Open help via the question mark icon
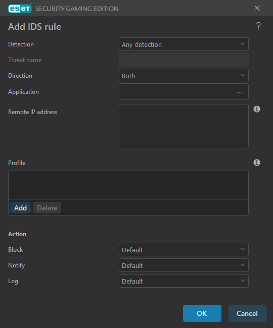273x328 pixels. pyautogui.click(x=258, y=26)
